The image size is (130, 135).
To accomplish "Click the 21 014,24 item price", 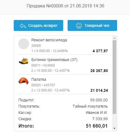I will [x=99, y=90].
